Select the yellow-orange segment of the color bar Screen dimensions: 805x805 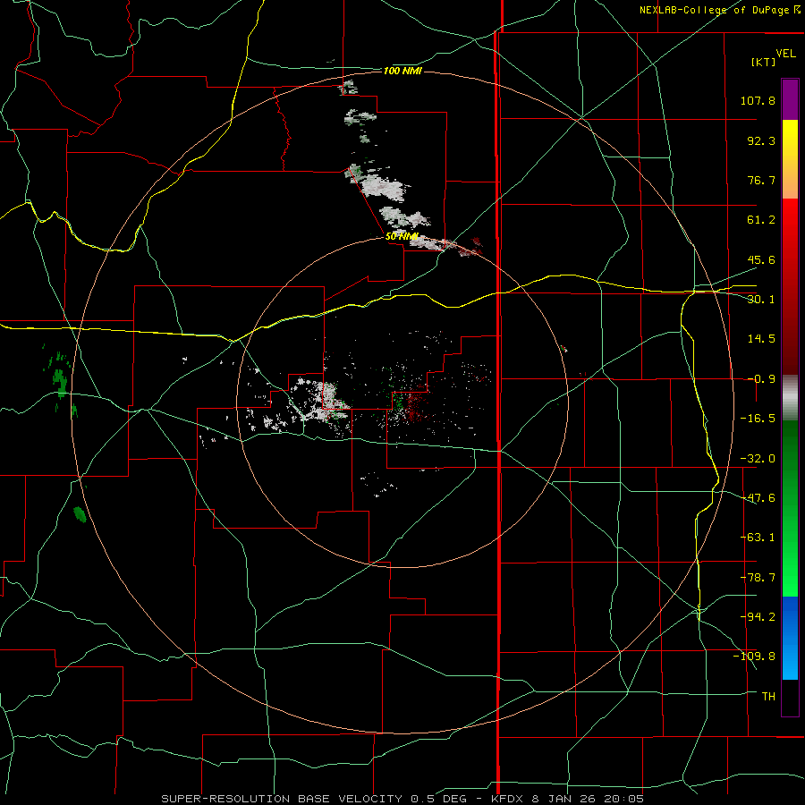[x=790, y=159]
